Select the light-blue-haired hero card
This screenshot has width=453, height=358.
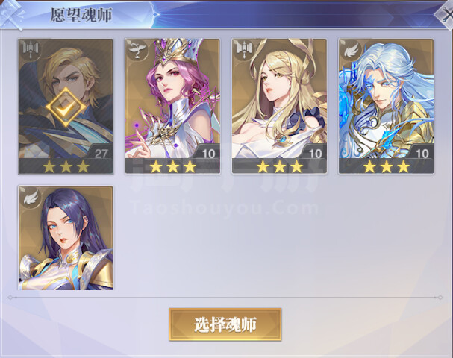(x=386, y=106)
